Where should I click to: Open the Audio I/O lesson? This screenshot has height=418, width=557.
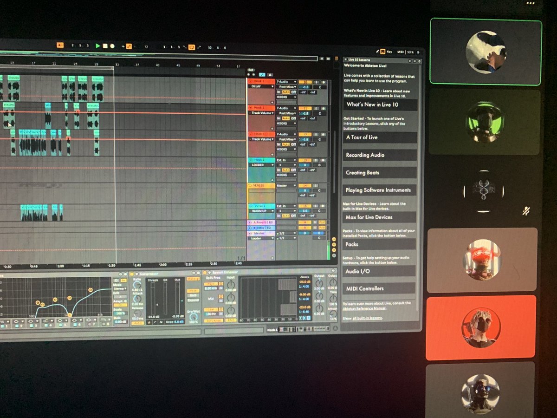[379, 271]
